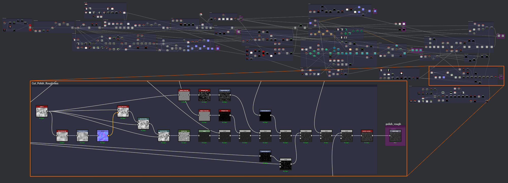Click the output connector of Contrast/Luminosity node
Image resolution: width=508 pixels, height=183 pixels.
click(373, 136)
